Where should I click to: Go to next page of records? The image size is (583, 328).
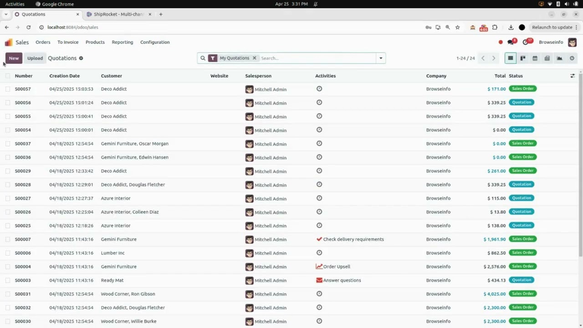pos(494,58)
